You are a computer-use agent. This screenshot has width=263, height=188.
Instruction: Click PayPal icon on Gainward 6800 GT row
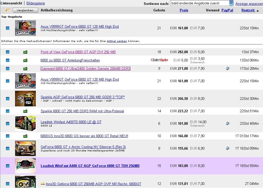tap(227, 69)
